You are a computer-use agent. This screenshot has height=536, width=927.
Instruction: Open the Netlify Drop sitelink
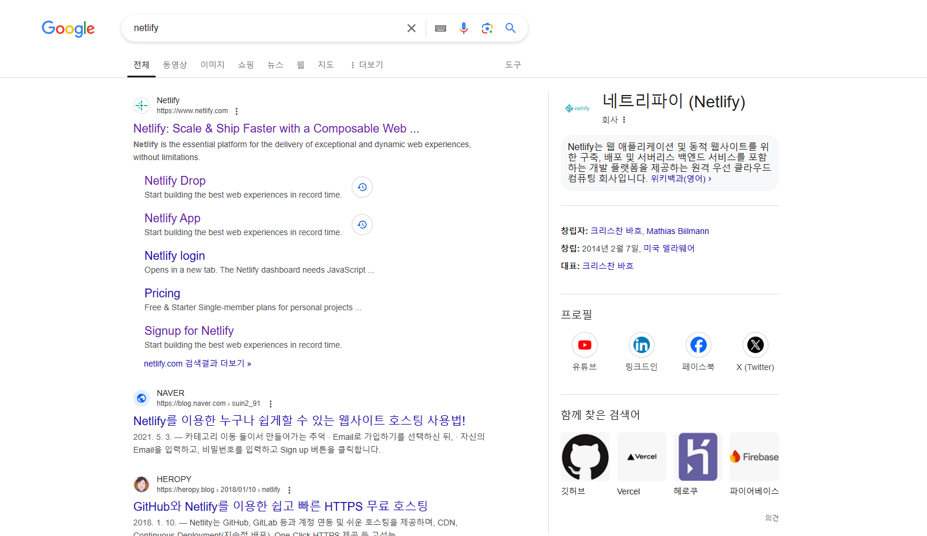tap(175, 181)
